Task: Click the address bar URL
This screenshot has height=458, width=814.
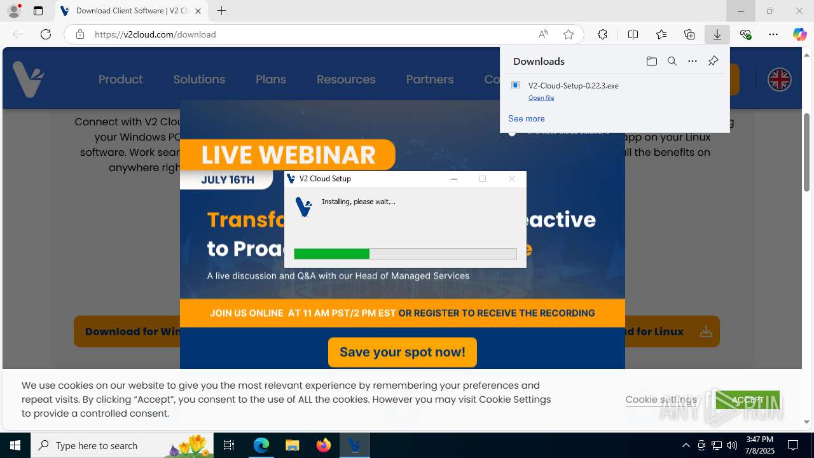Action: 155,34
